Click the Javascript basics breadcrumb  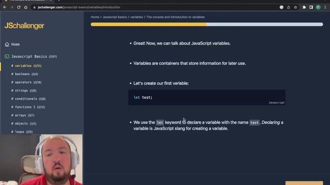coord(114,17)
